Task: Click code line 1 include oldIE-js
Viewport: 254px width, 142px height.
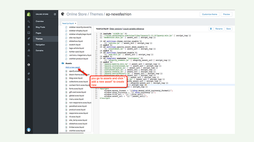Action: 114,34
